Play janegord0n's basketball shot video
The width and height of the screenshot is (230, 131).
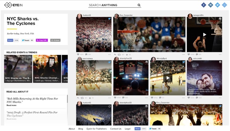[x=205, y=35]
